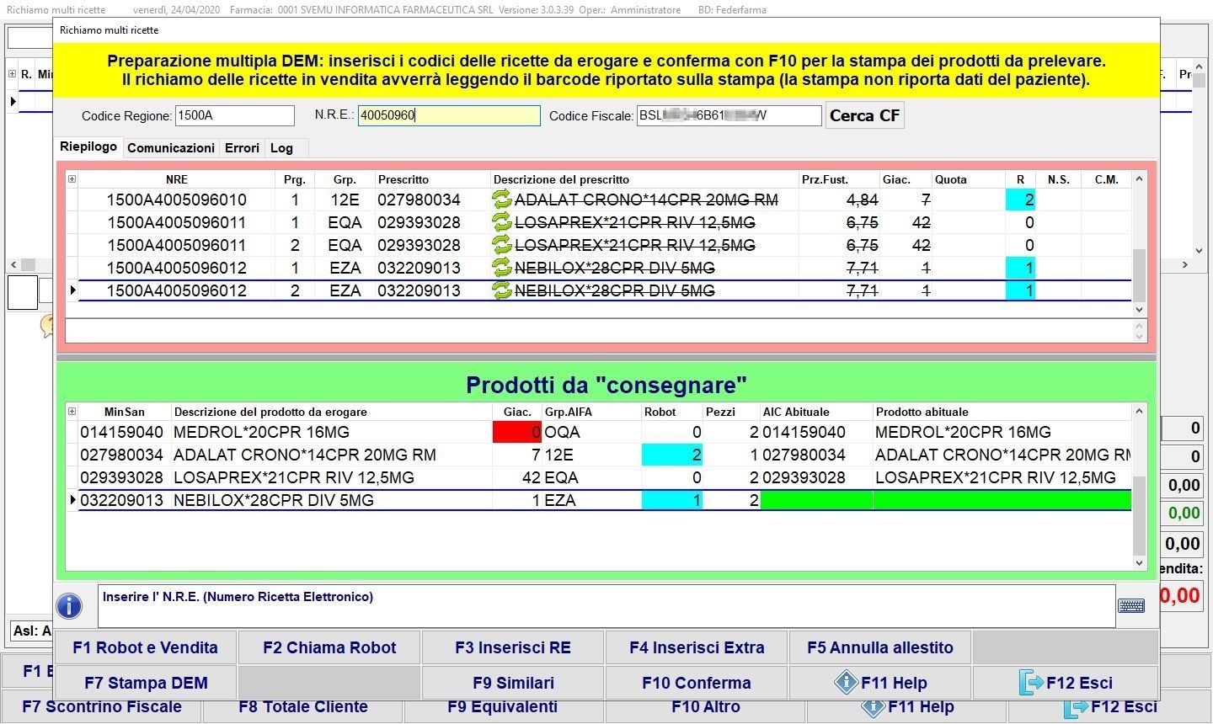
Task: Select the green AIC Abituale cell for NEBILOX
Action: (x=816, y=500)
